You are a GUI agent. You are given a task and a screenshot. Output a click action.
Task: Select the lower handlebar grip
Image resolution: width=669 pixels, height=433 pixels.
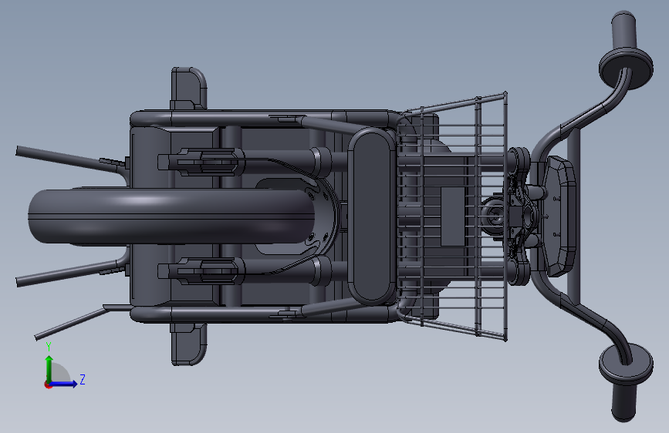click(623, 403)
